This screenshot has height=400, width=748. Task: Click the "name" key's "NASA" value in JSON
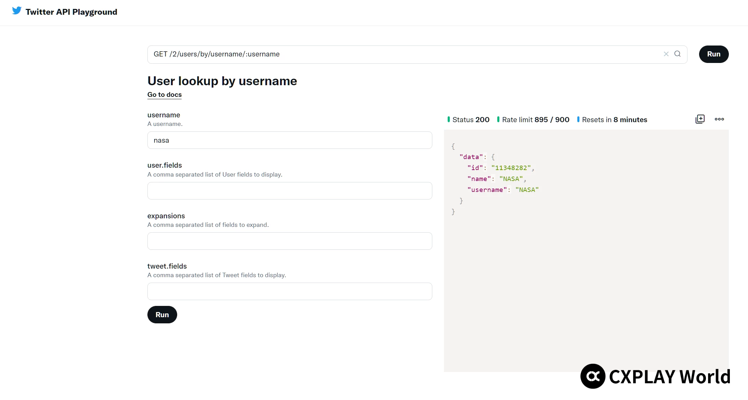click(x=511, y=179)
